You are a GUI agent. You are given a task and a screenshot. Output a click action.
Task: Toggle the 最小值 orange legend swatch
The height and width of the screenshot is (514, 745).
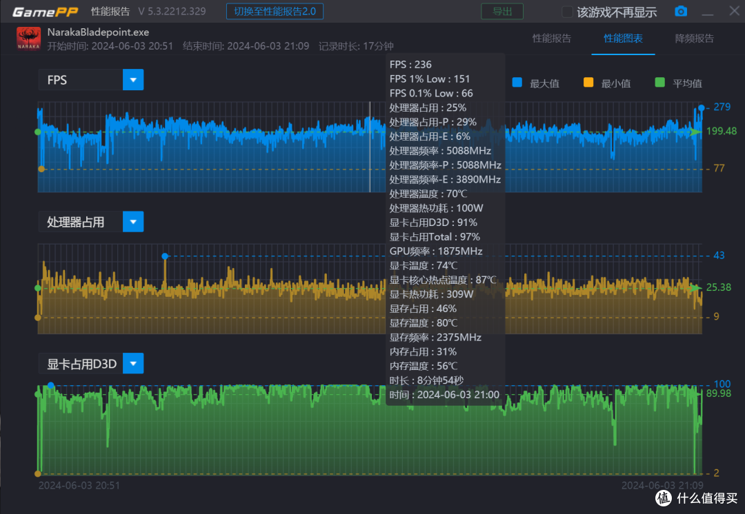coord(588,83)
